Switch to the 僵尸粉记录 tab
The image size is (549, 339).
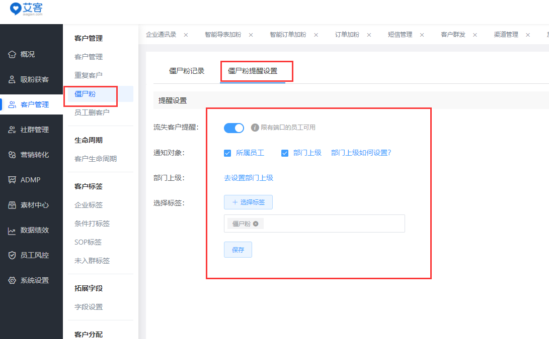click(187, 71)
